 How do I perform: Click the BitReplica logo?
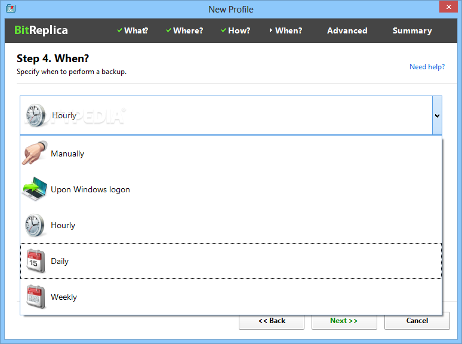(41, 30)
